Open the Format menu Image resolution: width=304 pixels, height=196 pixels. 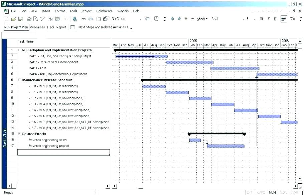[60, 11]
